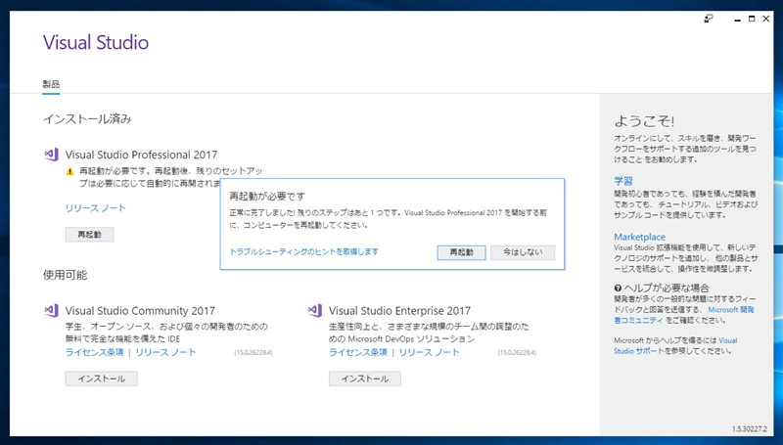Open ライセンス条項 link for Enterprise 2017
Image resolution: width=783 pixels, height=445 pixels.
358,352
